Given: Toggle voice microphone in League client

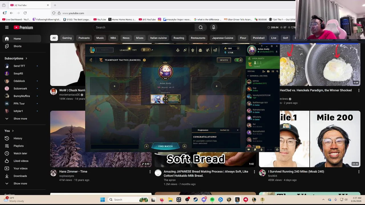Looking at the screenshot, I should tap(261, 149).
